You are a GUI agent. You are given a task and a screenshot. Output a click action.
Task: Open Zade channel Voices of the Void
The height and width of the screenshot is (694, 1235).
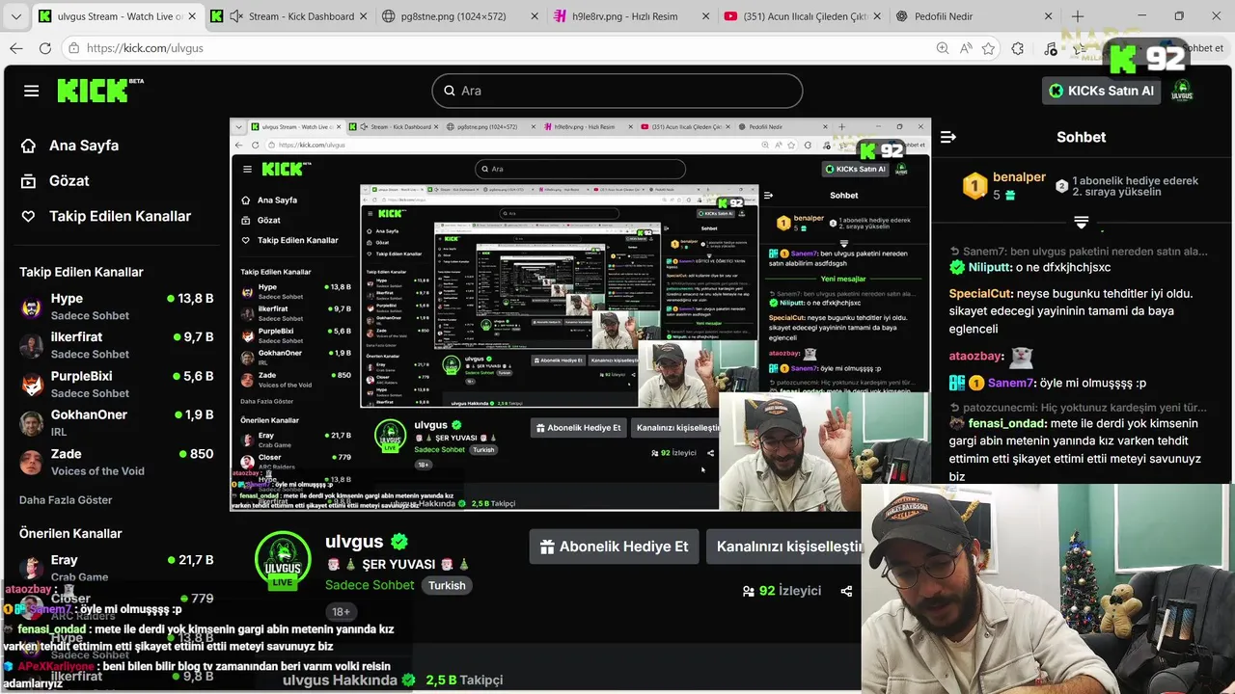coord(118,462)
